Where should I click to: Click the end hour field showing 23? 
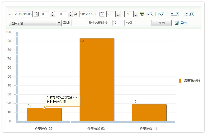point(111,14)
